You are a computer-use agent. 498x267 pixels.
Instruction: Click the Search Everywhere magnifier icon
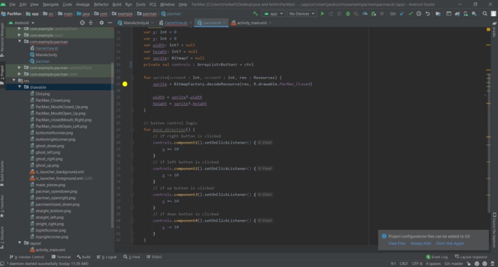point(484,14)
